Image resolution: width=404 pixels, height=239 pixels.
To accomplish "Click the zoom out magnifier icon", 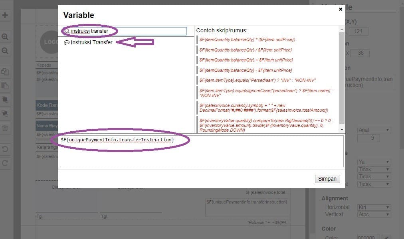I will coord(5,51).
